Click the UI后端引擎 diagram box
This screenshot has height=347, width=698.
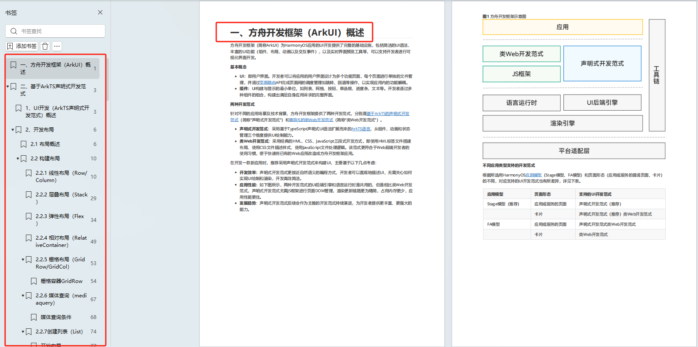pos(602,103)
